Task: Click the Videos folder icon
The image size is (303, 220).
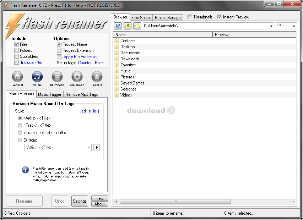Action: (x=117, y=95)
